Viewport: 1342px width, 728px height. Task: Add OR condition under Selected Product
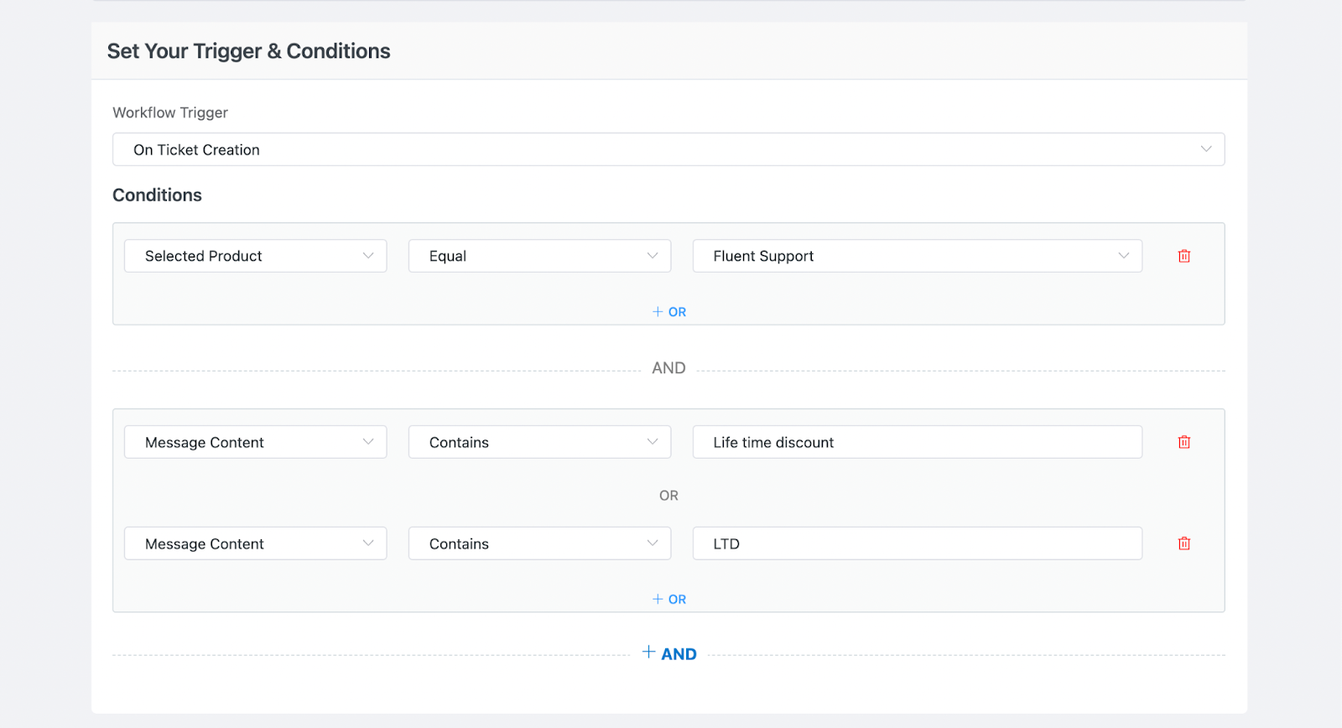coord(669,312)
